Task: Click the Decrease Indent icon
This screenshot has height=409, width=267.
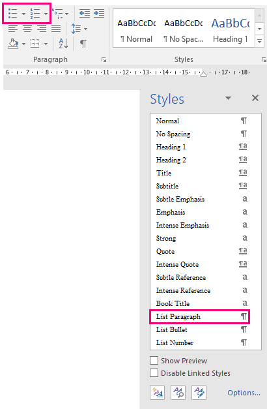Action: pyautogui.click(x=85, y=13)
